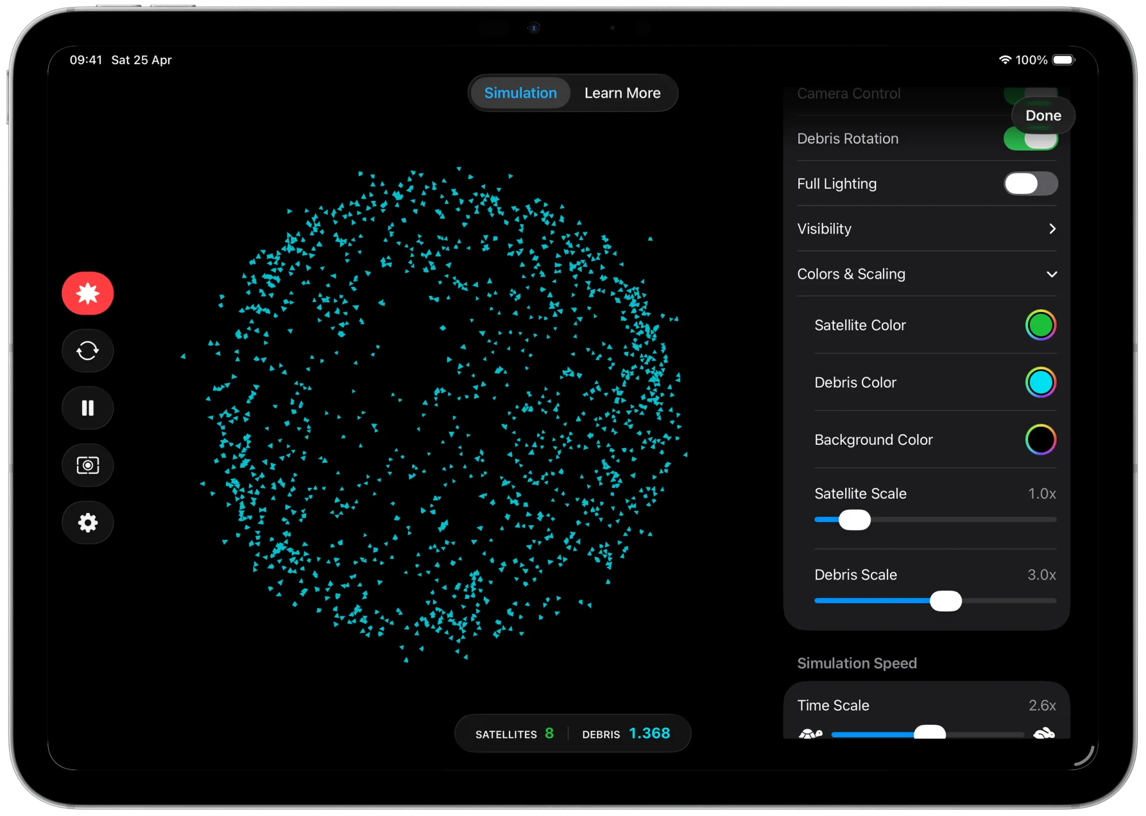Open settings with the gear icon
The height and width of the screenshot is (816, 1146).
[x=88, y=522]
